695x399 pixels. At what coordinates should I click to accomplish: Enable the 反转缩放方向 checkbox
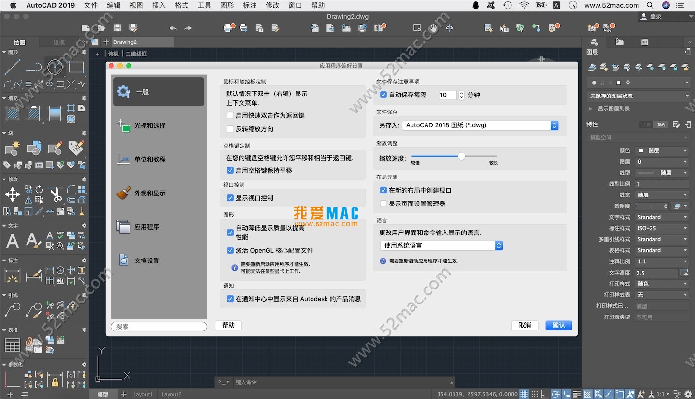pyautogui.click(x=230, y=129)
